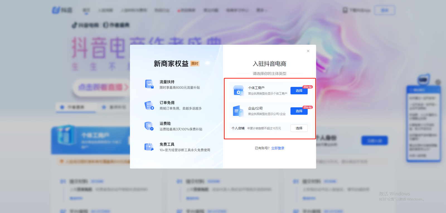446x213 pixels.
Task: Click the 免费工具 title
Action: (167, 144)
